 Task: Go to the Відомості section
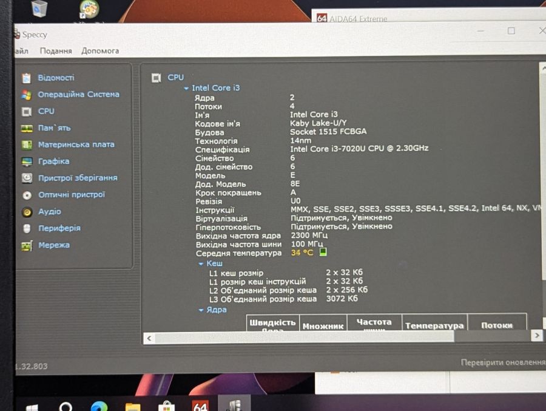pos(56,78)
